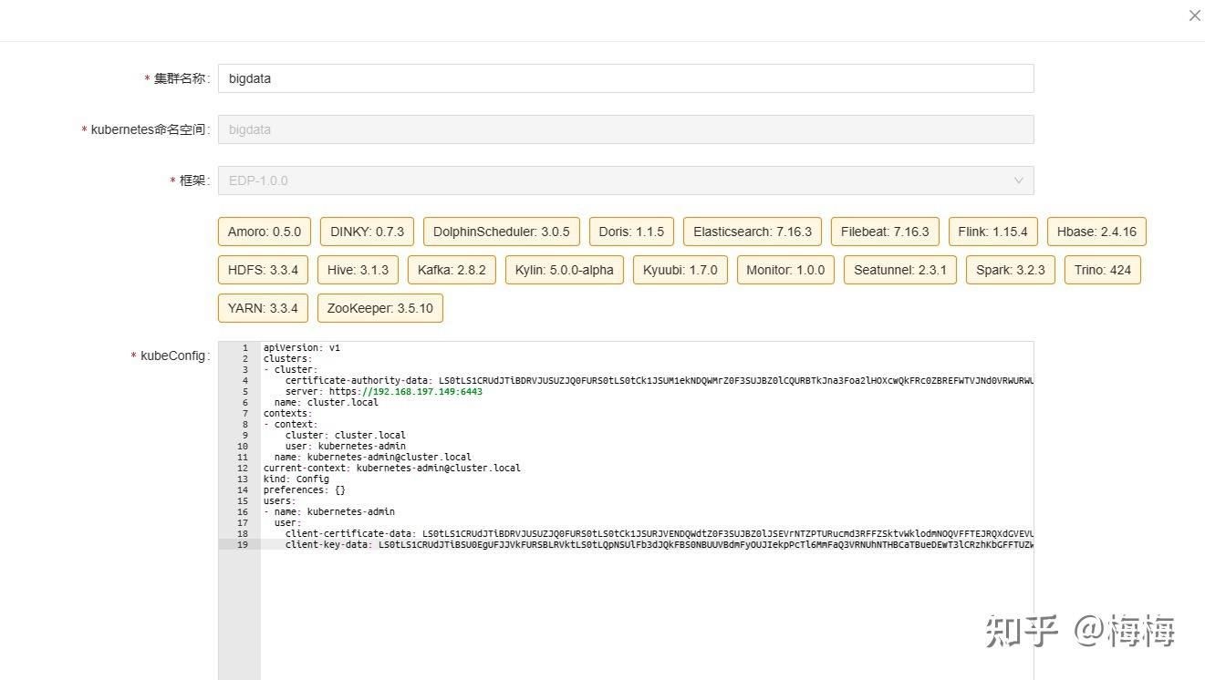Click the server URL https://192.168.197.149:6443
This screenshot has height=680, width=1205.
(x=406, y=391)
